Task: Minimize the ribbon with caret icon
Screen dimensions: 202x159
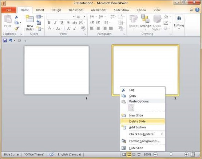Action: pos(191,10)
